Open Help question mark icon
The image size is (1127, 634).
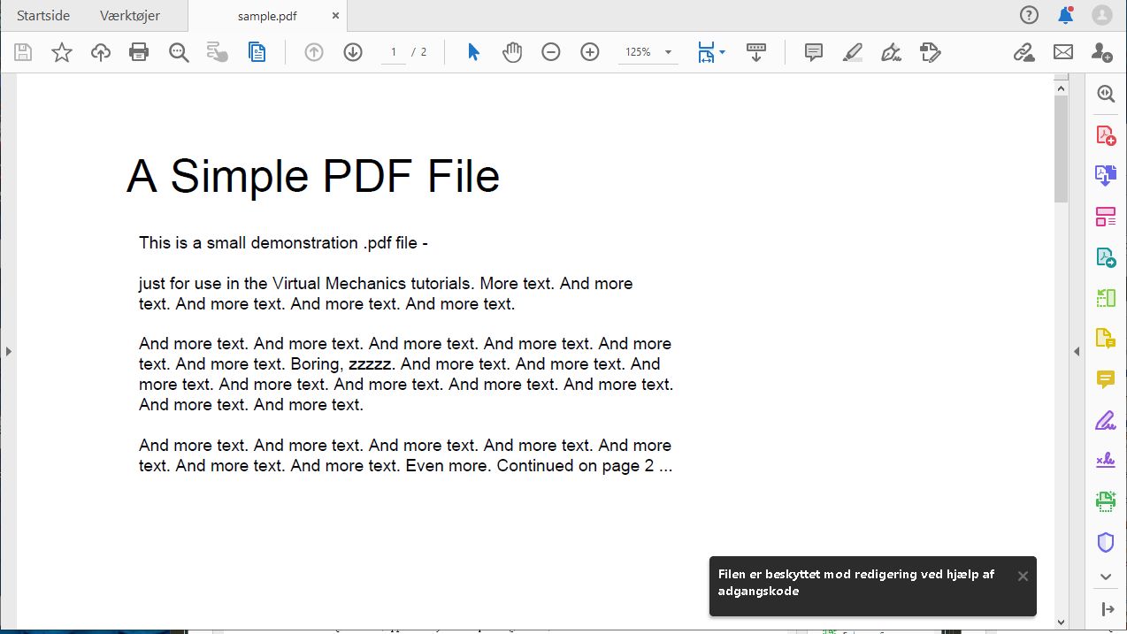1029,15
